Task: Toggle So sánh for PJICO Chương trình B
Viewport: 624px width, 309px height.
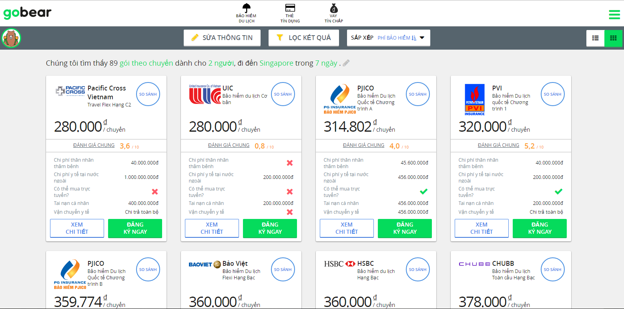Action: coord(148,270)
